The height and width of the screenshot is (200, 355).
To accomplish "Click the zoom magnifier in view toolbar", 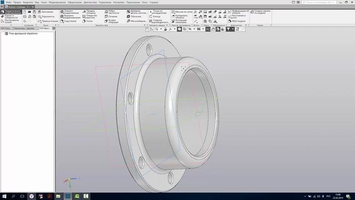I will [156, 29].
